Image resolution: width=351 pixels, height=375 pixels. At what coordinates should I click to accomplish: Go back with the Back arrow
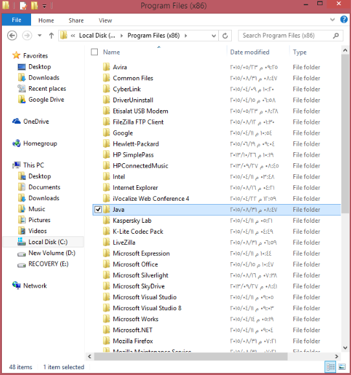(x=12, y=36)
